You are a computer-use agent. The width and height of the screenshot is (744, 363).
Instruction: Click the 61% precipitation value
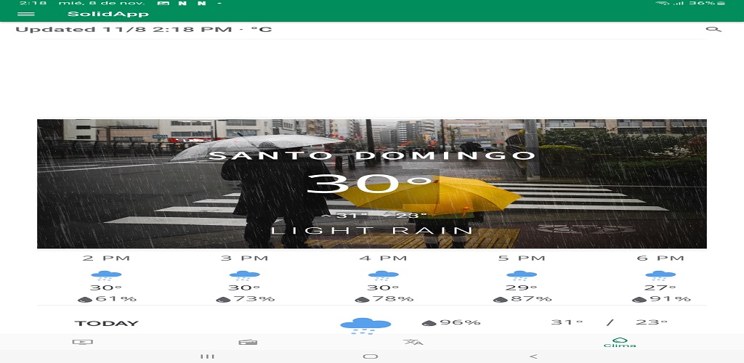click(x=116, y=299)
